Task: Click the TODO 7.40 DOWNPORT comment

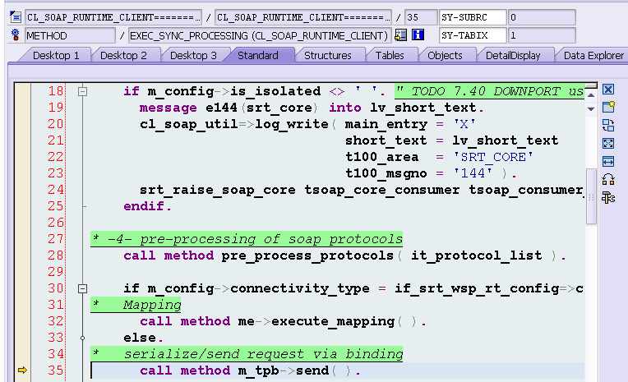Action: pyautogui.click(x=489, y=91)
